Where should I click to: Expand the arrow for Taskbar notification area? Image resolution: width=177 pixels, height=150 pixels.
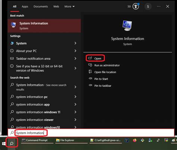tap(75, 59)
